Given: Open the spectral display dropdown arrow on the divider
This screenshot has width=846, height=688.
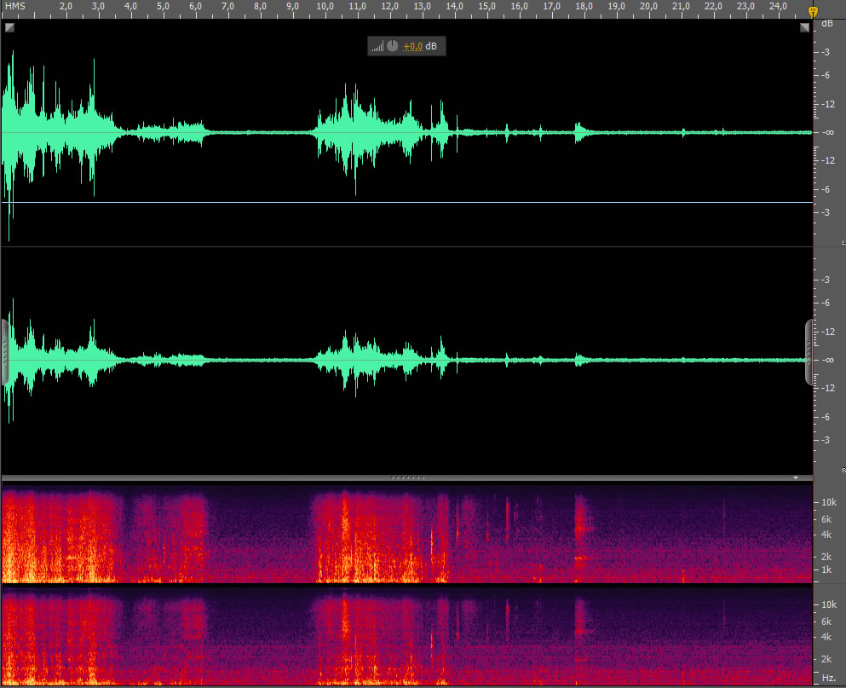Looking at the screenshot, I should 795,478.
